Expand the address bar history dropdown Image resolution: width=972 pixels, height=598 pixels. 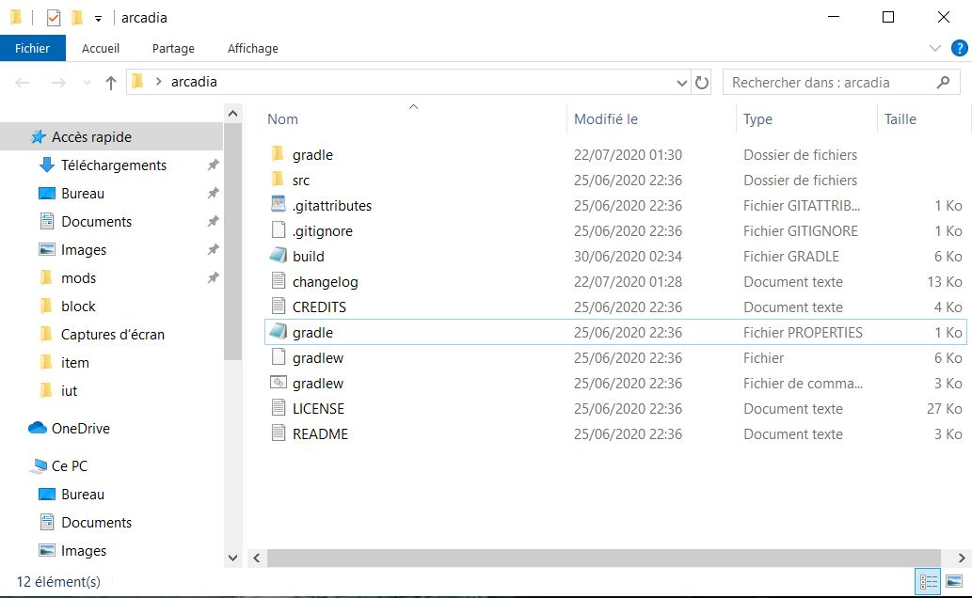coord(682,83)
